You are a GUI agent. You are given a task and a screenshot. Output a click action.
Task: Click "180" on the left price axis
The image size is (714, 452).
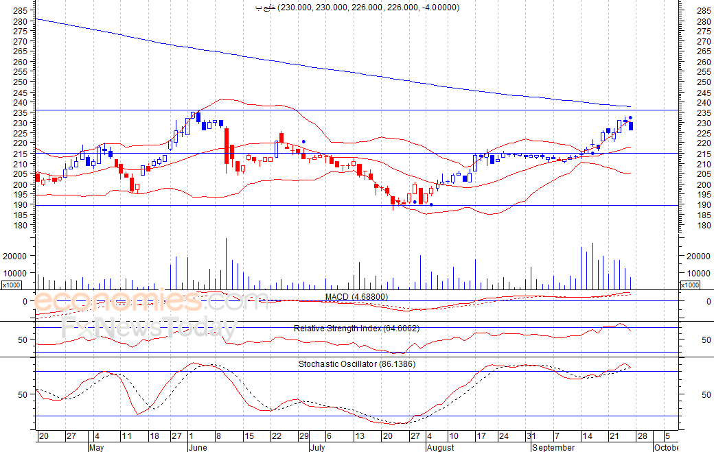[x=21, y=225]
